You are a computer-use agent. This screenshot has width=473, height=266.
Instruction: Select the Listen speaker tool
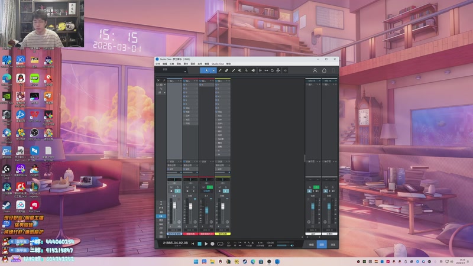[253, 70]
